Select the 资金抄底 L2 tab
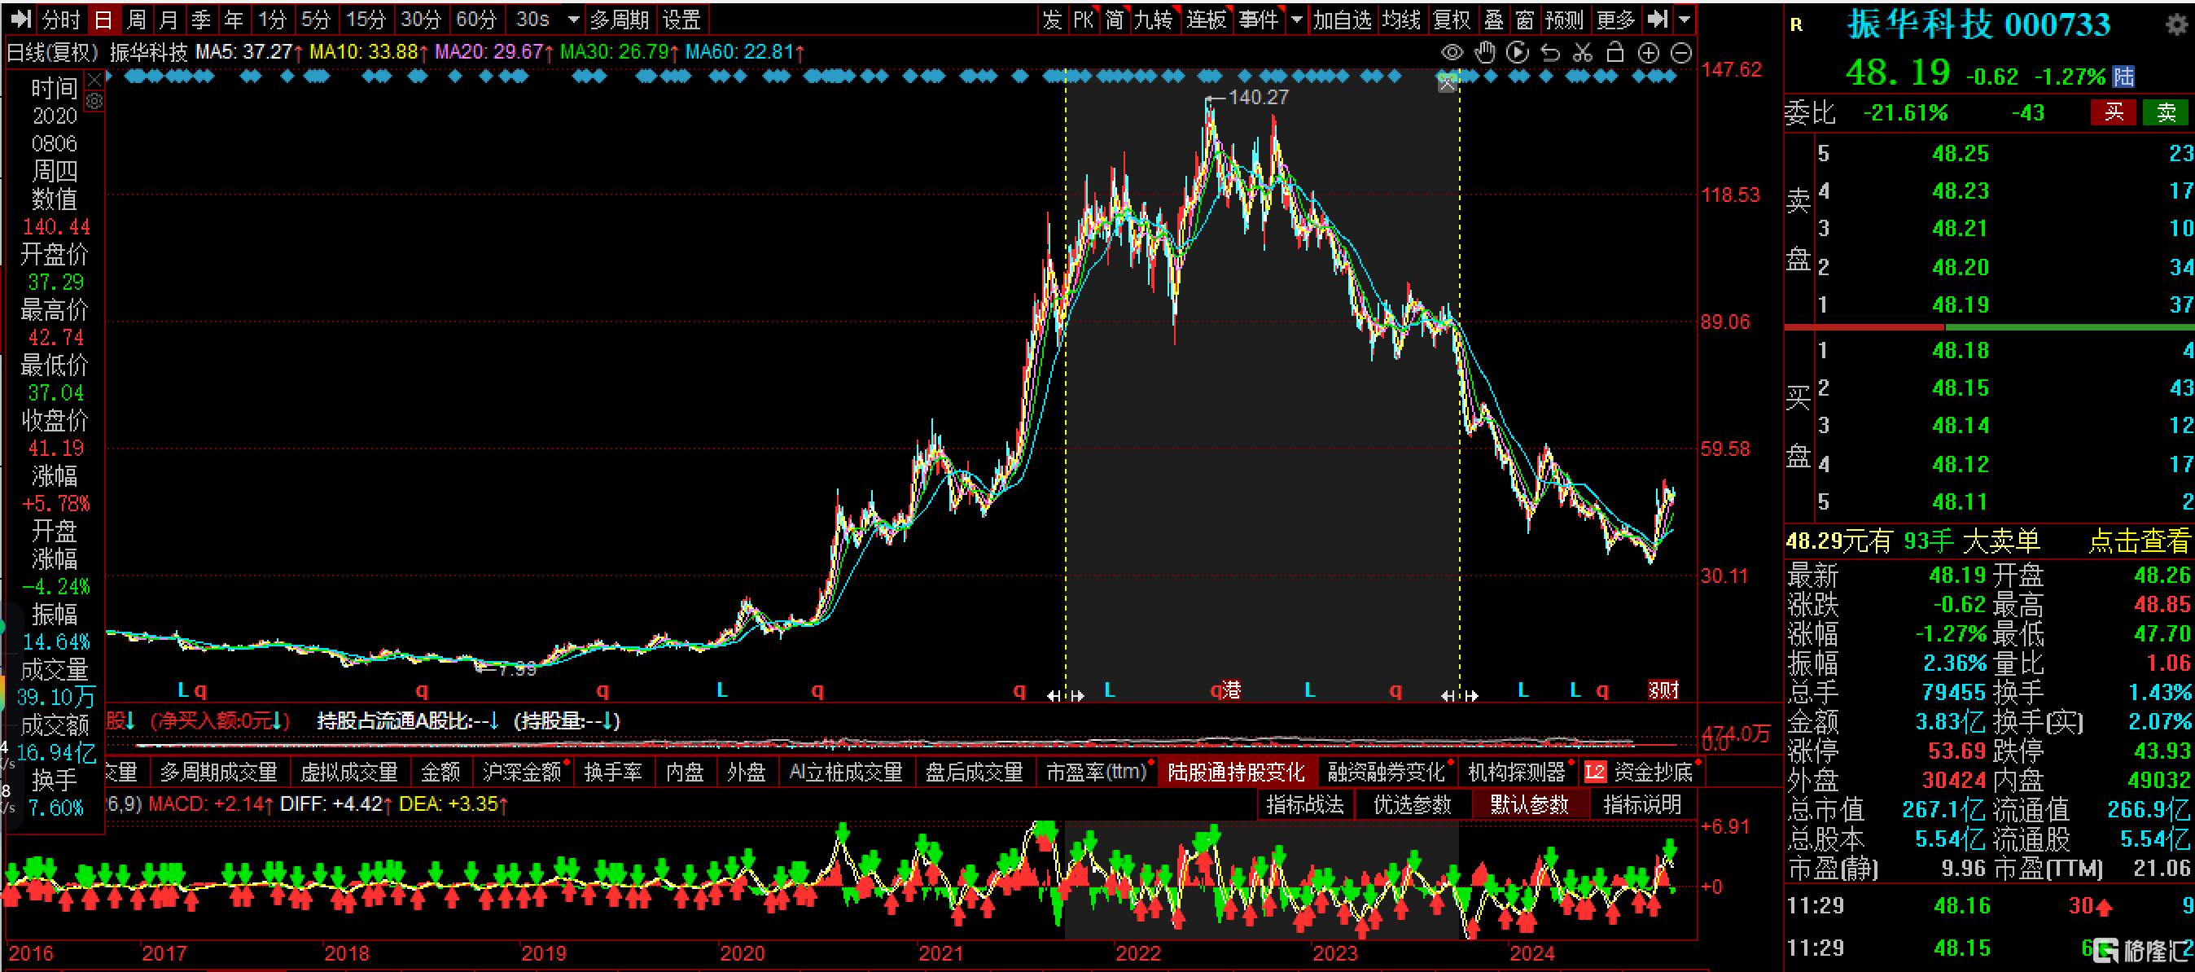The height and width of the screenshot is (972, 2195). click(x=1641, y=772)
